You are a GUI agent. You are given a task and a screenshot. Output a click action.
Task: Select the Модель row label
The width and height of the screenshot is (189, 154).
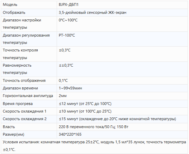point(10,5)
